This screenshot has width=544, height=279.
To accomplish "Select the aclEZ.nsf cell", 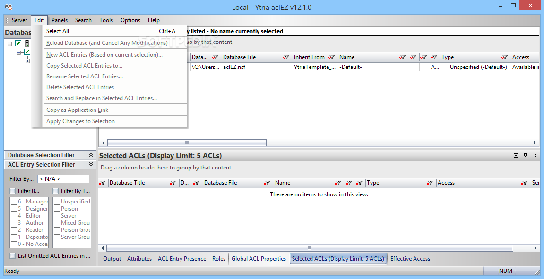I will [x=257, y=67].
